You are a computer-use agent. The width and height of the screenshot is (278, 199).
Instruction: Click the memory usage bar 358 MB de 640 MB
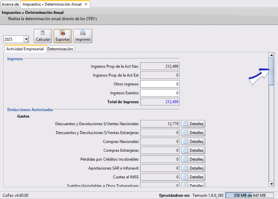point(249,195)
